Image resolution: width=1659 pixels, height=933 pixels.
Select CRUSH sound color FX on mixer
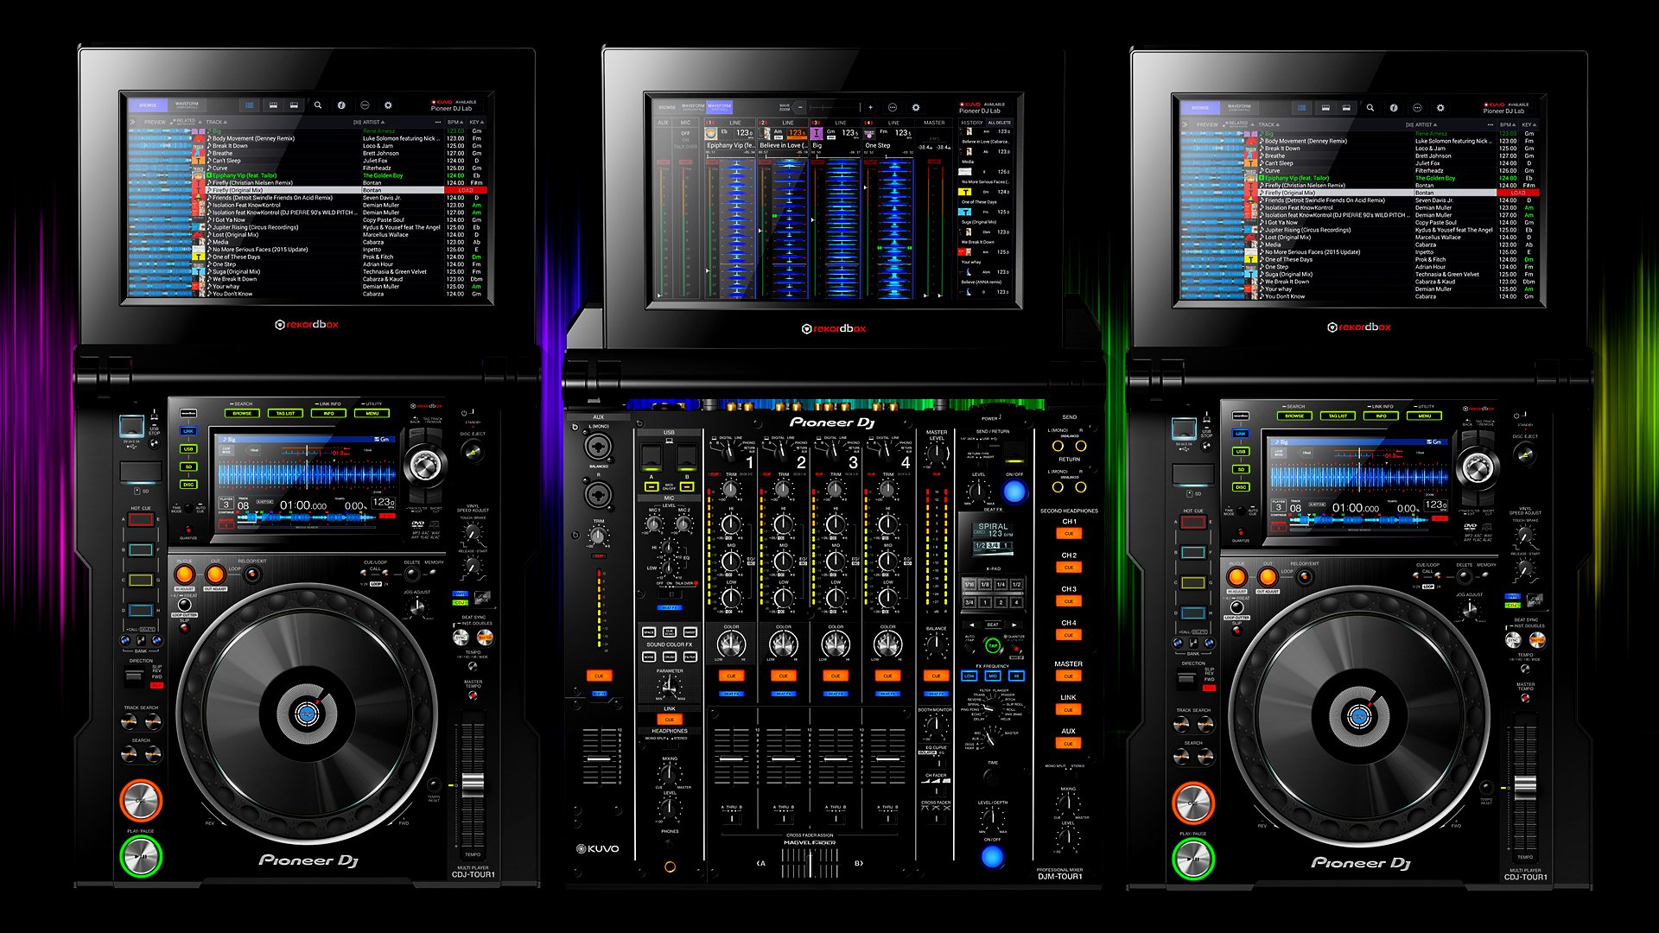coord(670,657)
